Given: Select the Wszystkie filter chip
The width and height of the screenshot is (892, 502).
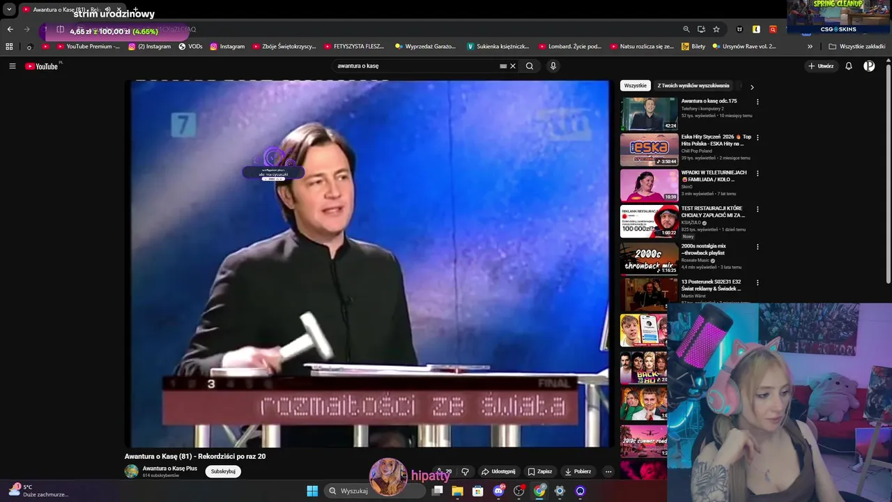Looking at the screenshot, I should [x=636, y=86].
